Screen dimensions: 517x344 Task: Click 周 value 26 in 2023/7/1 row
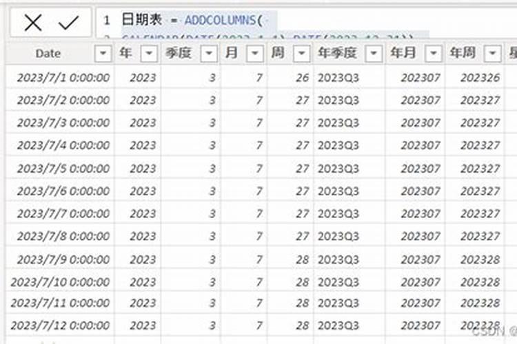303,78
